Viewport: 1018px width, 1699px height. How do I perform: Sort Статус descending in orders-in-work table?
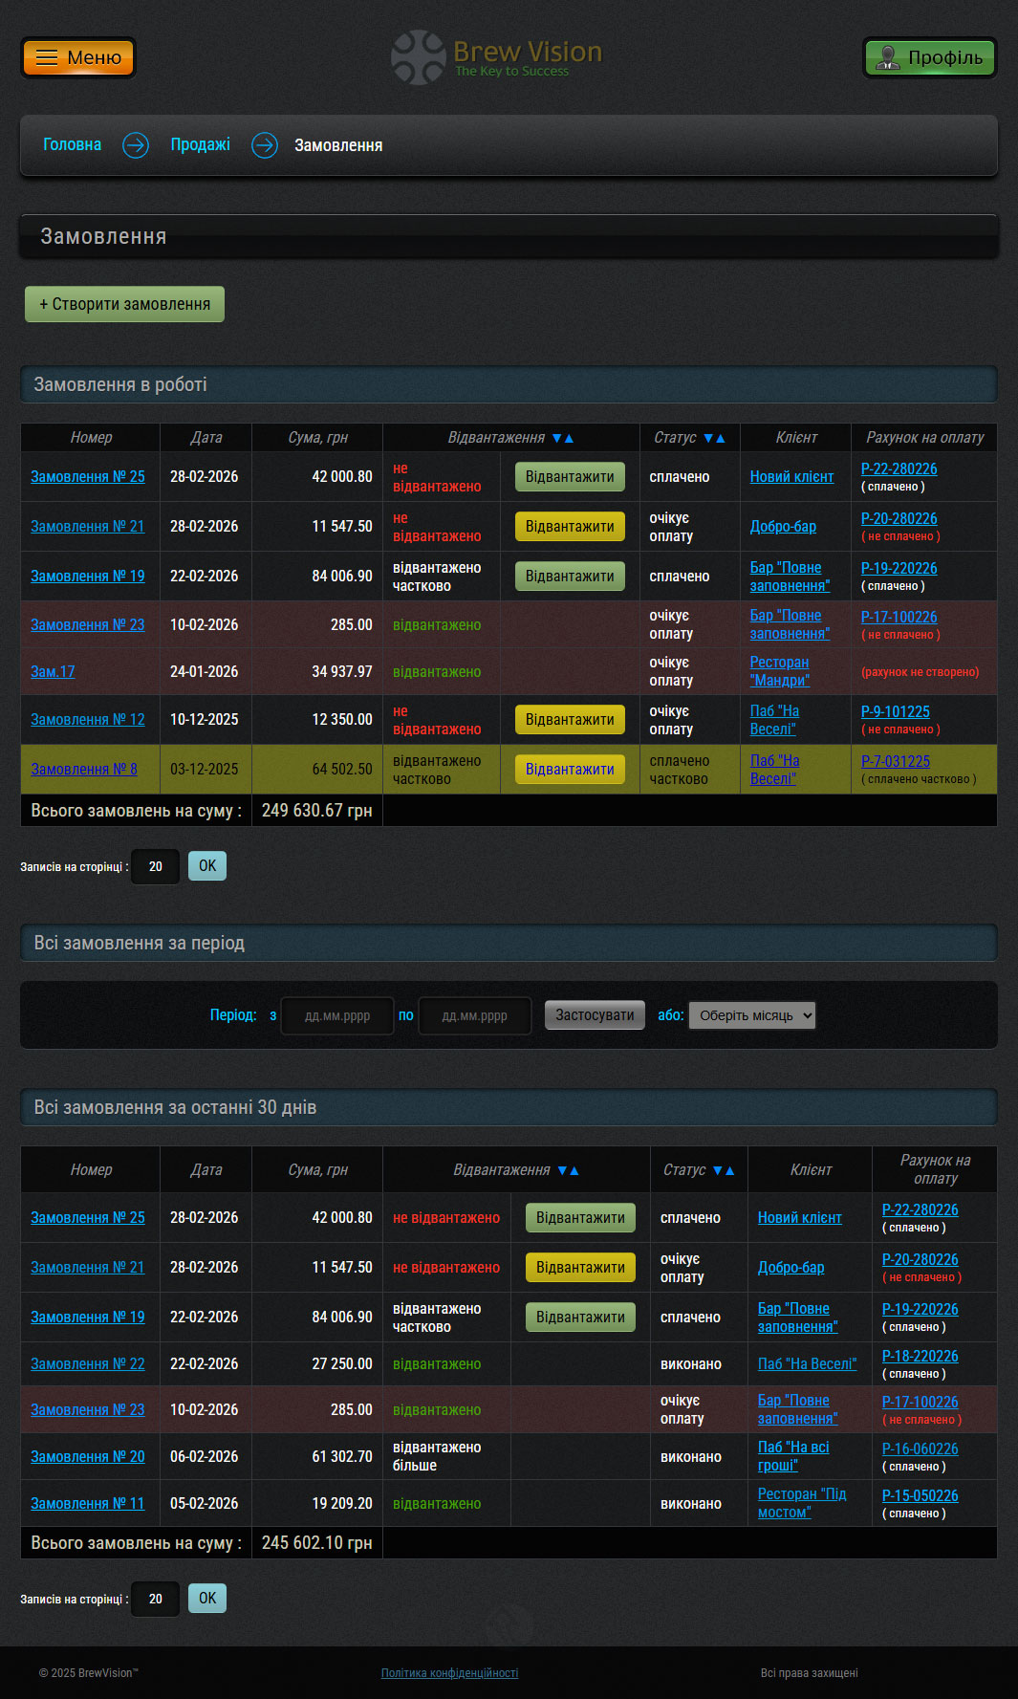[708, 438]
